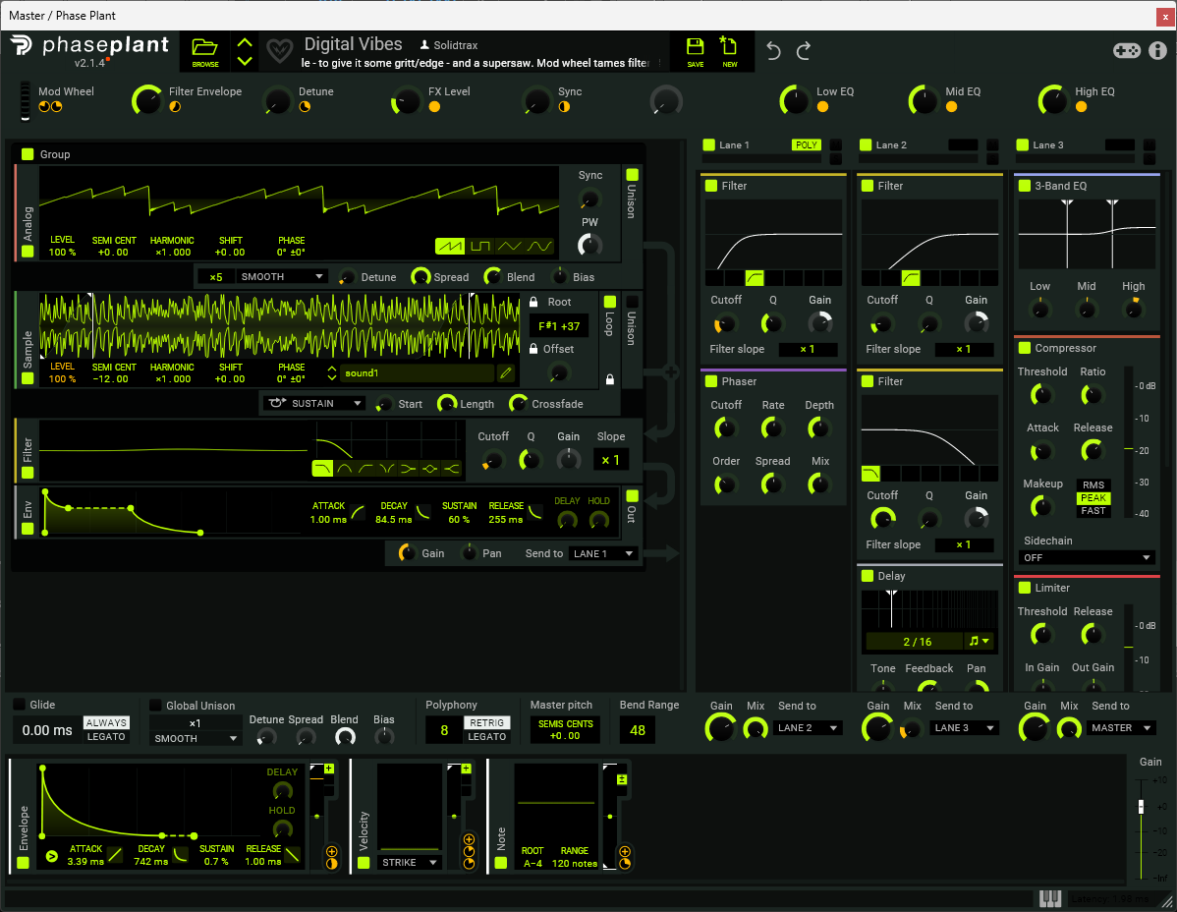Select RMS mode in the Compressor
This screenshot has width=1177, height=912.
1093,484
